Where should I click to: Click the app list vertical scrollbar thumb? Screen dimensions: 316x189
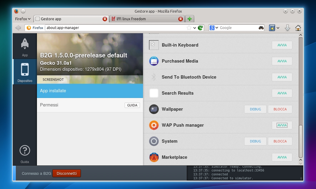pos(301,141)
